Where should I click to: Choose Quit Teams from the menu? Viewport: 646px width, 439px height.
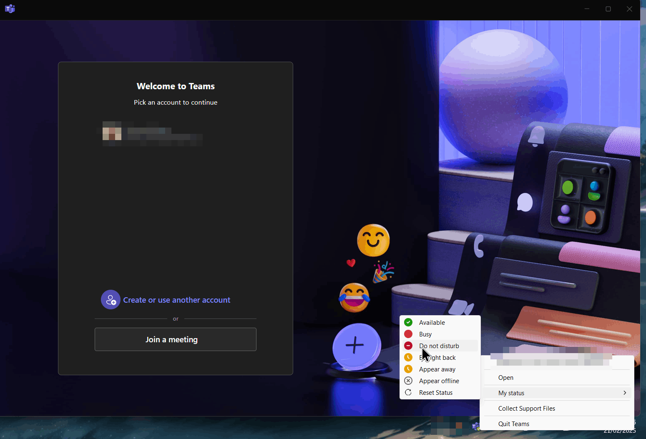[513, 424]
